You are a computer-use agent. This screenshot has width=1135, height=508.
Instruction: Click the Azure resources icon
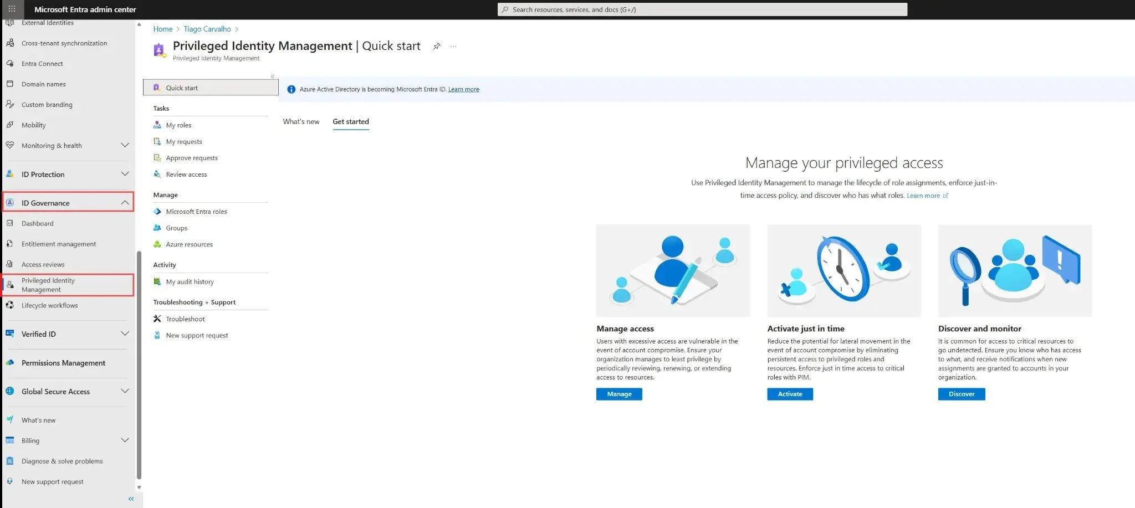(x=157, y=244)
